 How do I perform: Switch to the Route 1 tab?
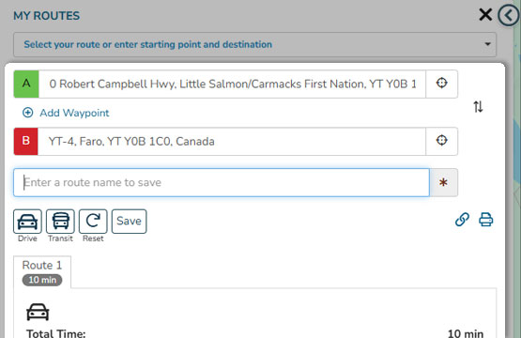tap(42, 272)
